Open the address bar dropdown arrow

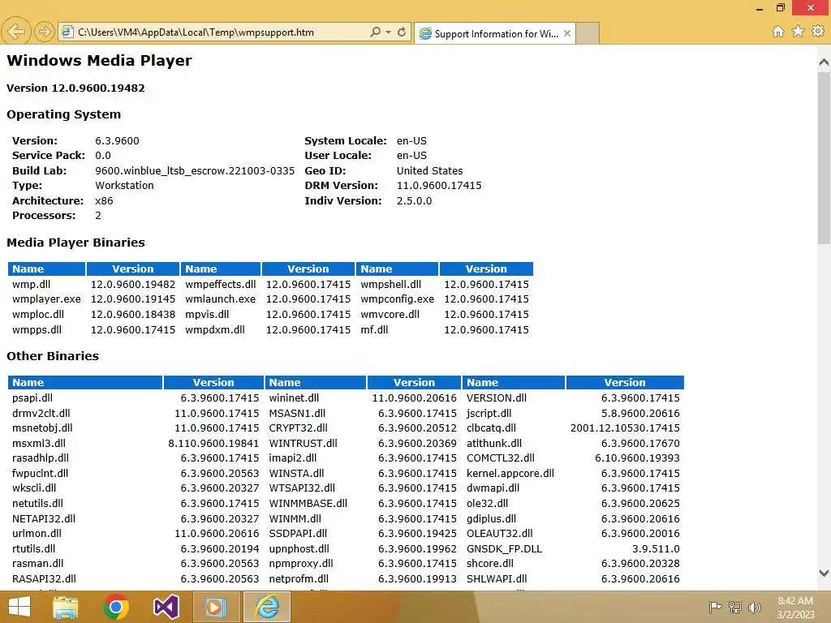pos(389,32)
